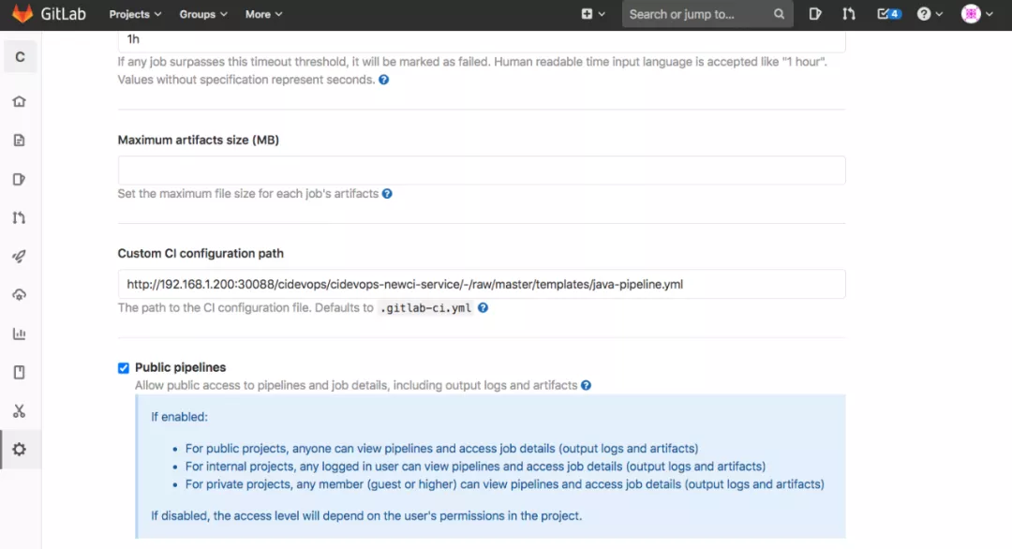This screenshot has height=549, width=1012.
Task: Expand the Projects dropdown menu
Action: pyautogui.click(x=135, y=14)
